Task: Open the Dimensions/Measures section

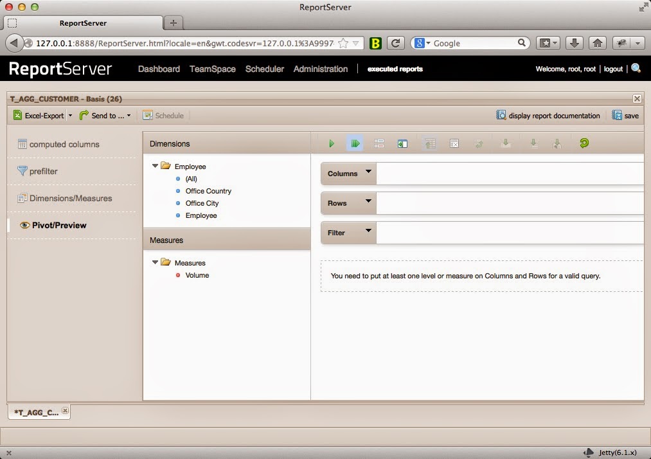Action: click(x=65, y=198)
